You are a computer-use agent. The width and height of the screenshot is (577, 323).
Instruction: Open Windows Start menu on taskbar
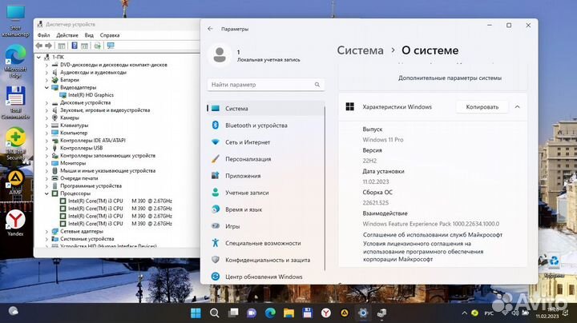196,313
